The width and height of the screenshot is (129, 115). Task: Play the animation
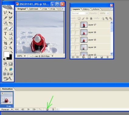click(29, 109)
